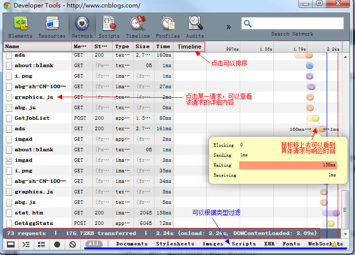Sort by the Timeline column header

tap(189, 47)
